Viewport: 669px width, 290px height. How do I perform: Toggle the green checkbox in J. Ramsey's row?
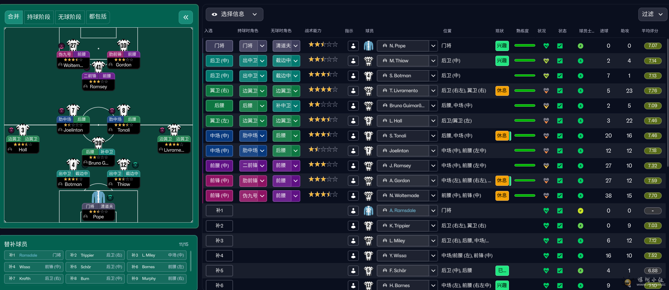point(560,166)
